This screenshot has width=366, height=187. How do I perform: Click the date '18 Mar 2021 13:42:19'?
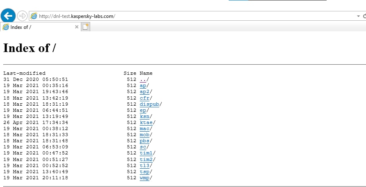pos(36,98)
